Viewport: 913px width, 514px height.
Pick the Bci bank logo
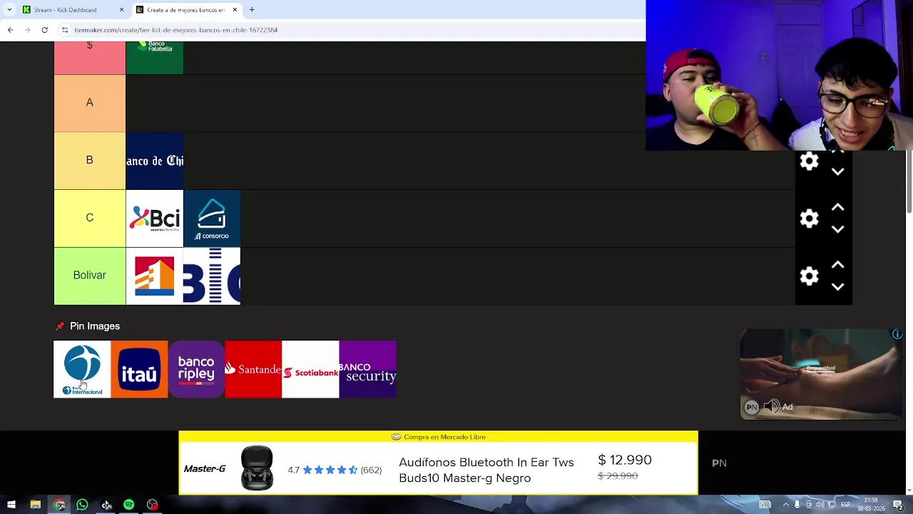pyautogui.click(x=155, y=218)
